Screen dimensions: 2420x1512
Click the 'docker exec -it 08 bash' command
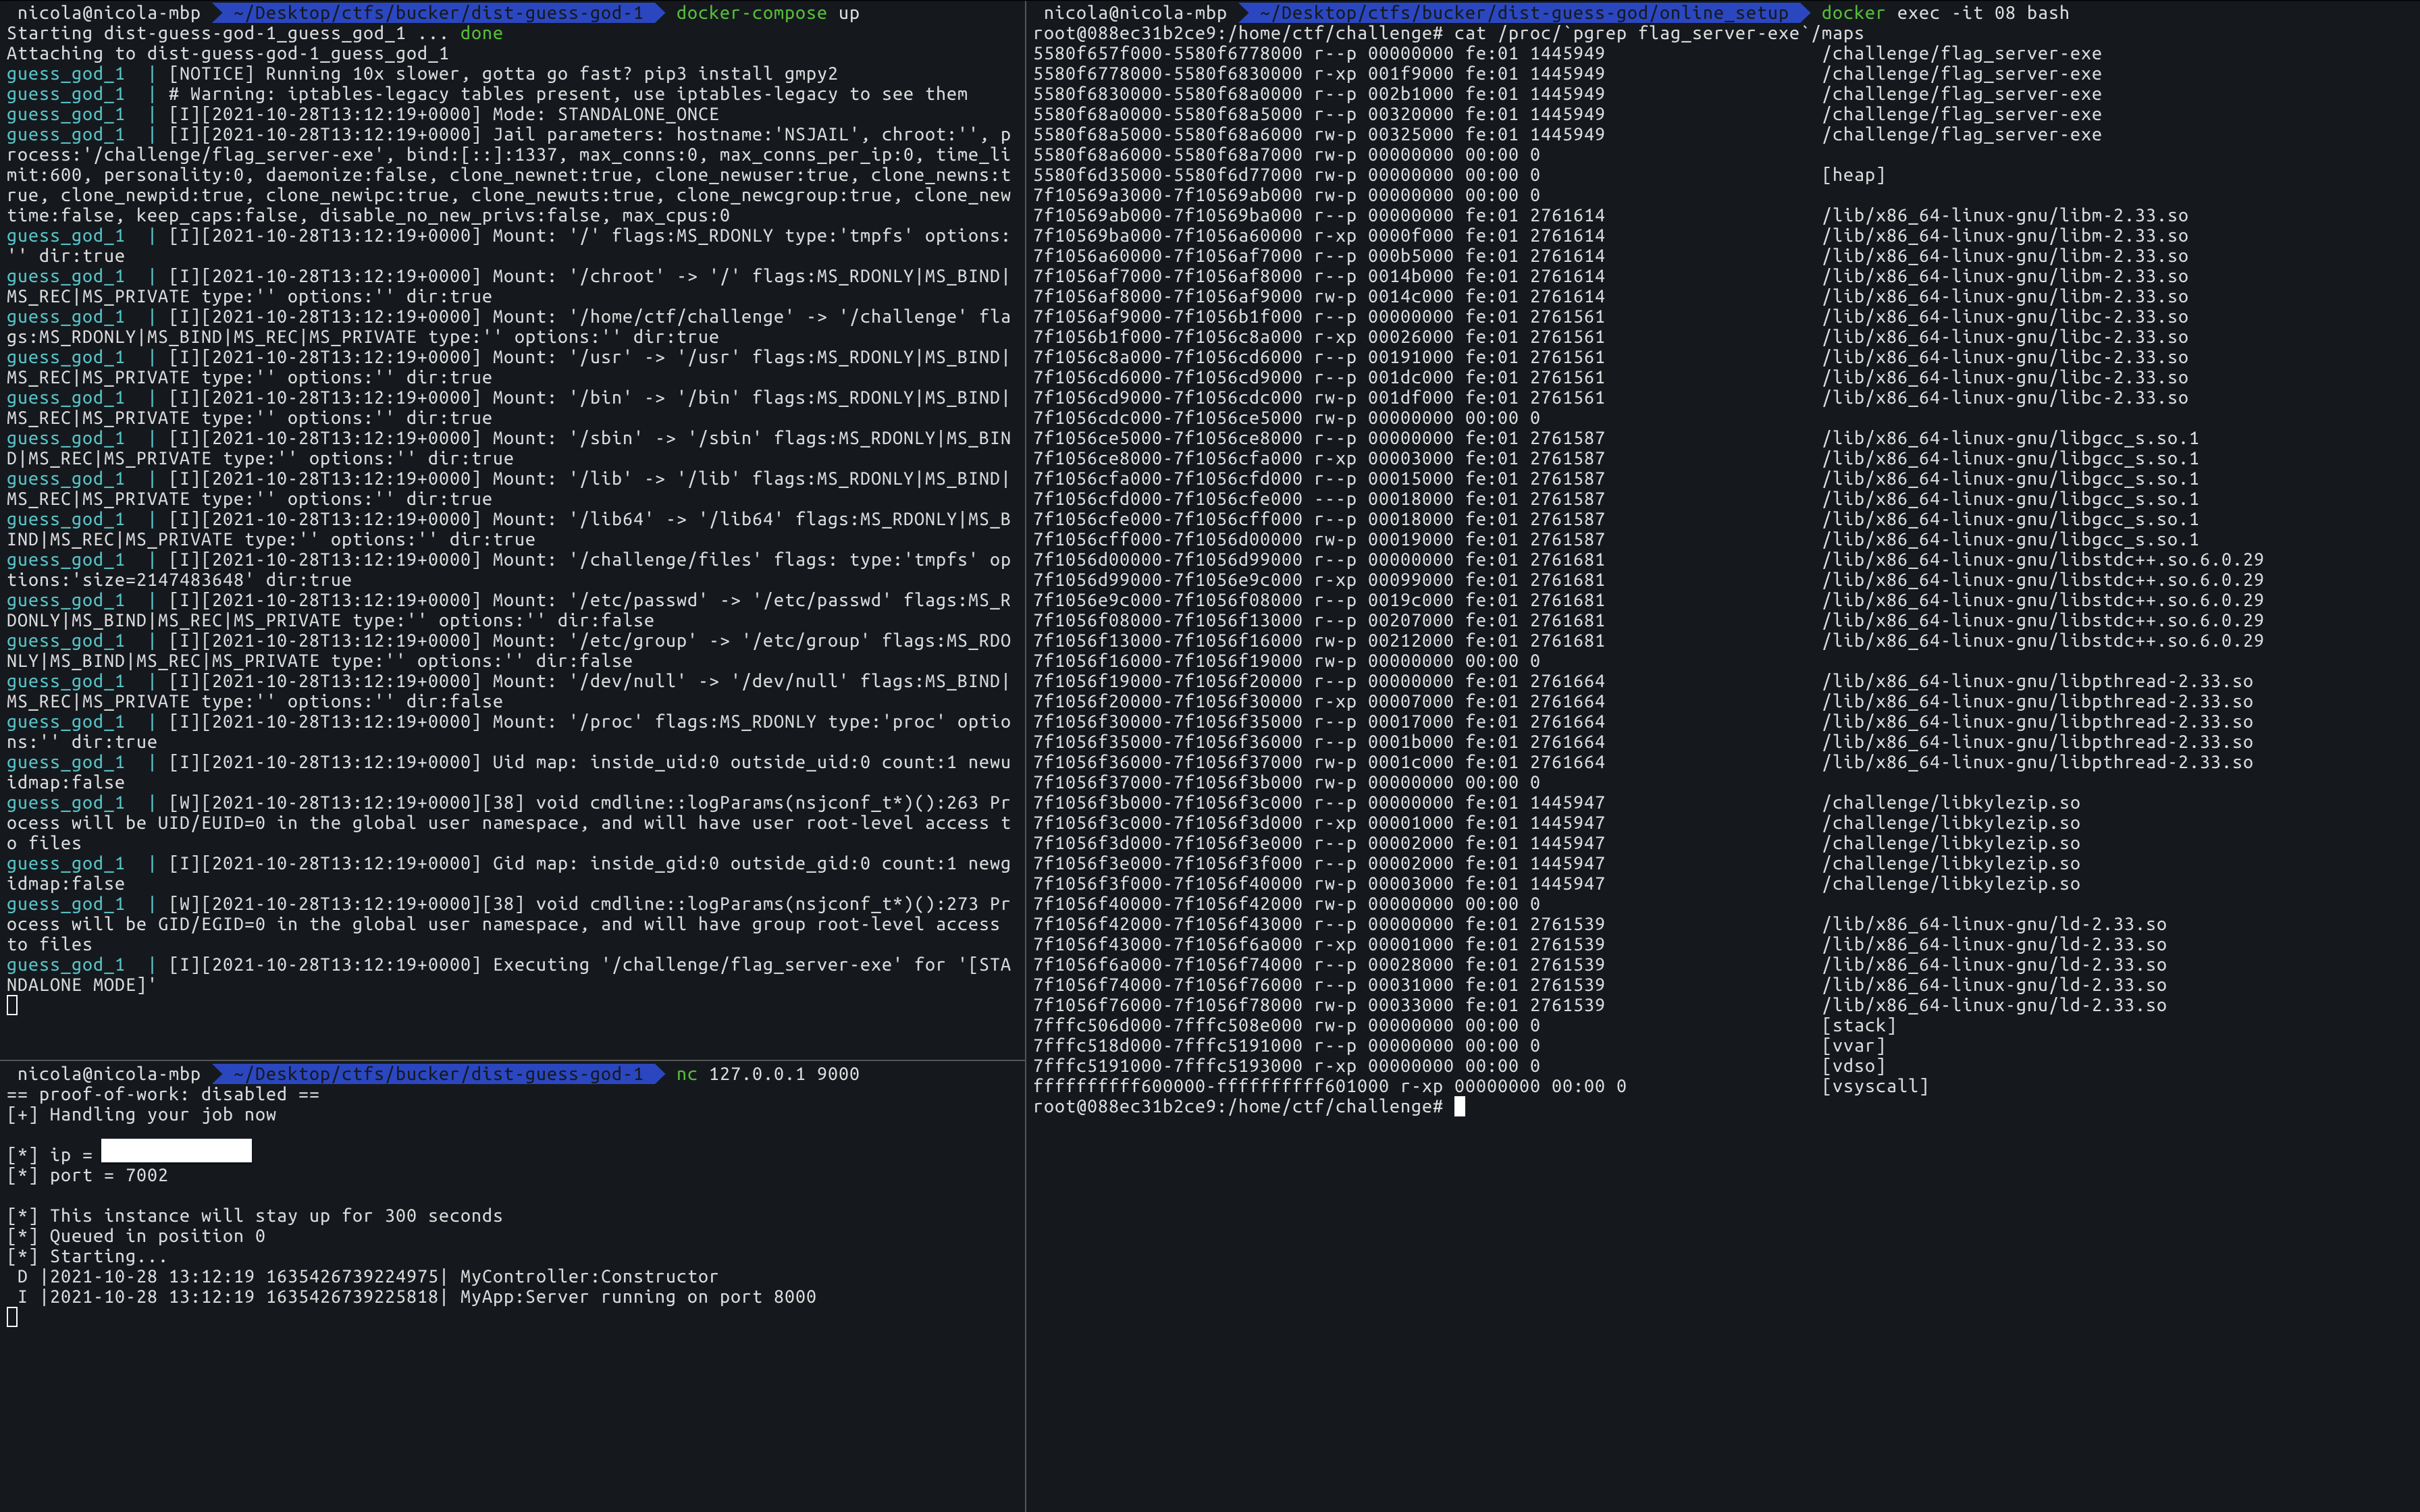tap(1944, 13)
